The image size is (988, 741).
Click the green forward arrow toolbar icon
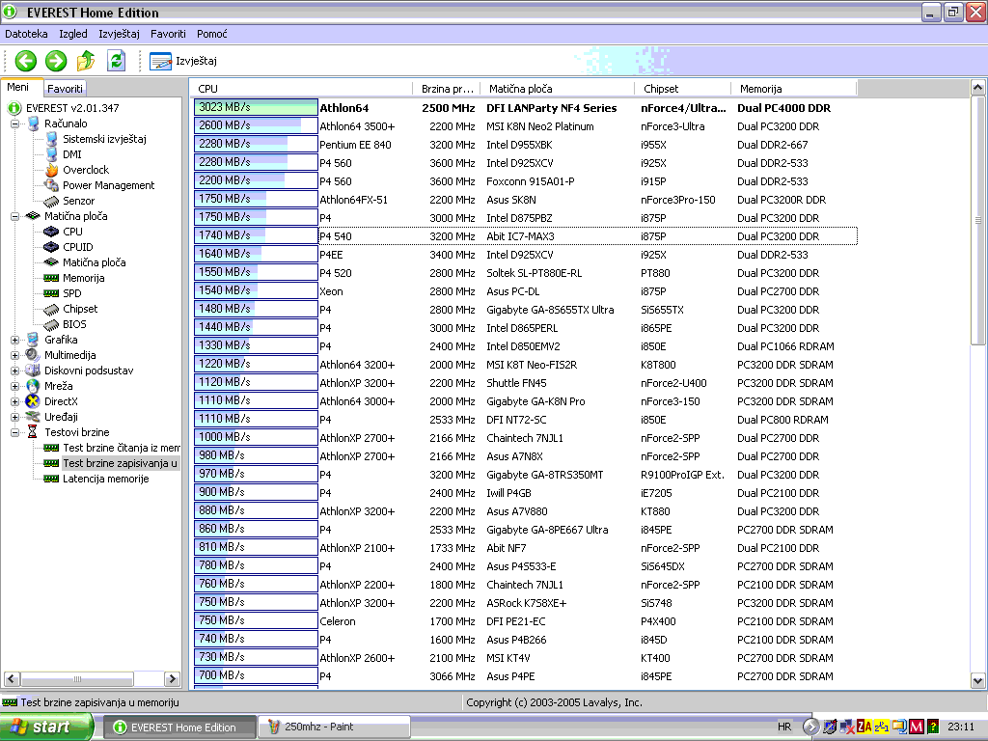56,61
